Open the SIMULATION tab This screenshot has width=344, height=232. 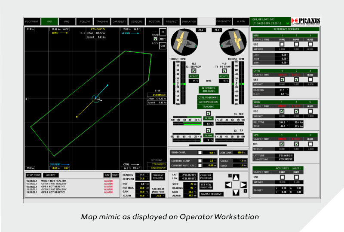pos(189,21)
